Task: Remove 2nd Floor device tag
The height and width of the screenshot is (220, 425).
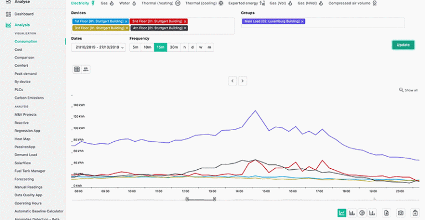Action: click(x=185, y=22)
